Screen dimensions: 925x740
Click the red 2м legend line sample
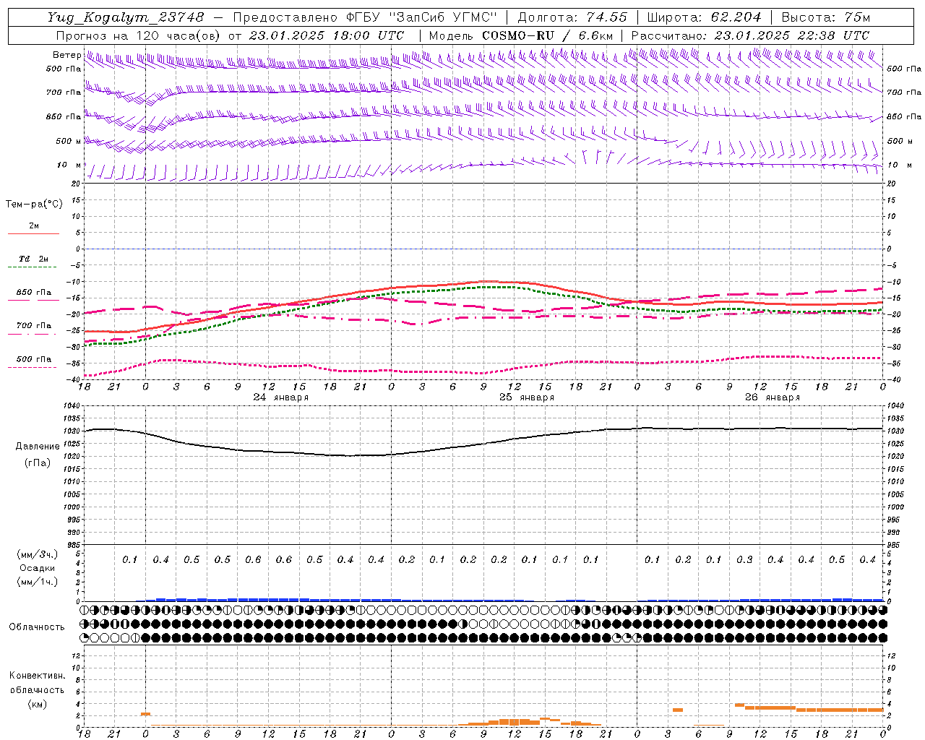33,234
